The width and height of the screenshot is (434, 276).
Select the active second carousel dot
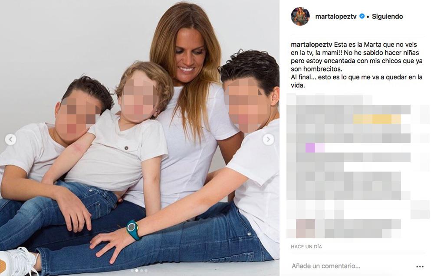137,270
